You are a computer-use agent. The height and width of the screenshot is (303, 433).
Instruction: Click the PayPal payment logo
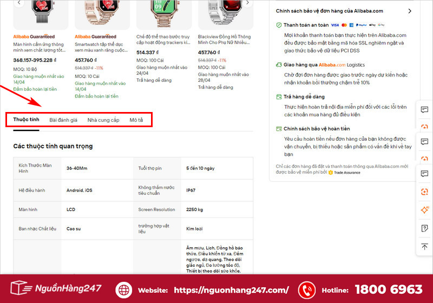tap(361, 25)
